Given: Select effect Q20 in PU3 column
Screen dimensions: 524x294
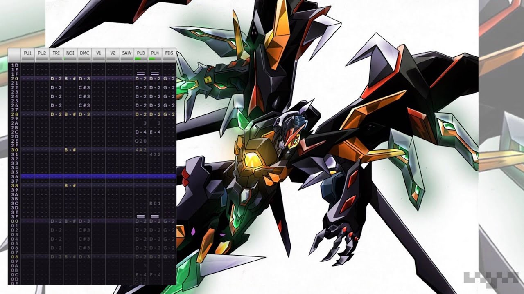Looking at the screenshot, I should [x=141, y=141].
